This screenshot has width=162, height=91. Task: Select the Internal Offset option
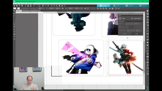(x=136, y=18)
